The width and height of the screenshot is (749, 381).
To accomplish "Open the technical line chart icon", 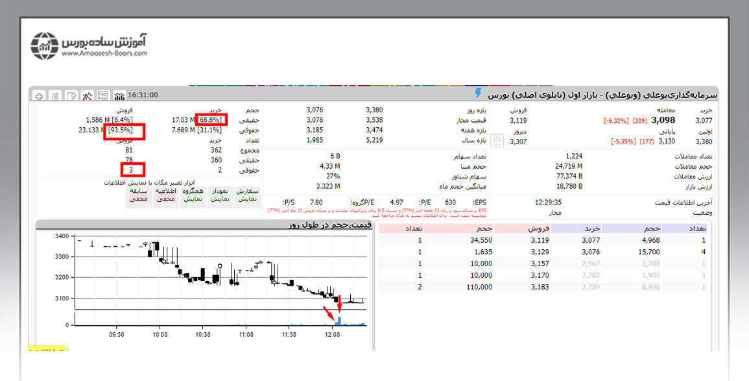I will pos(87,96).
